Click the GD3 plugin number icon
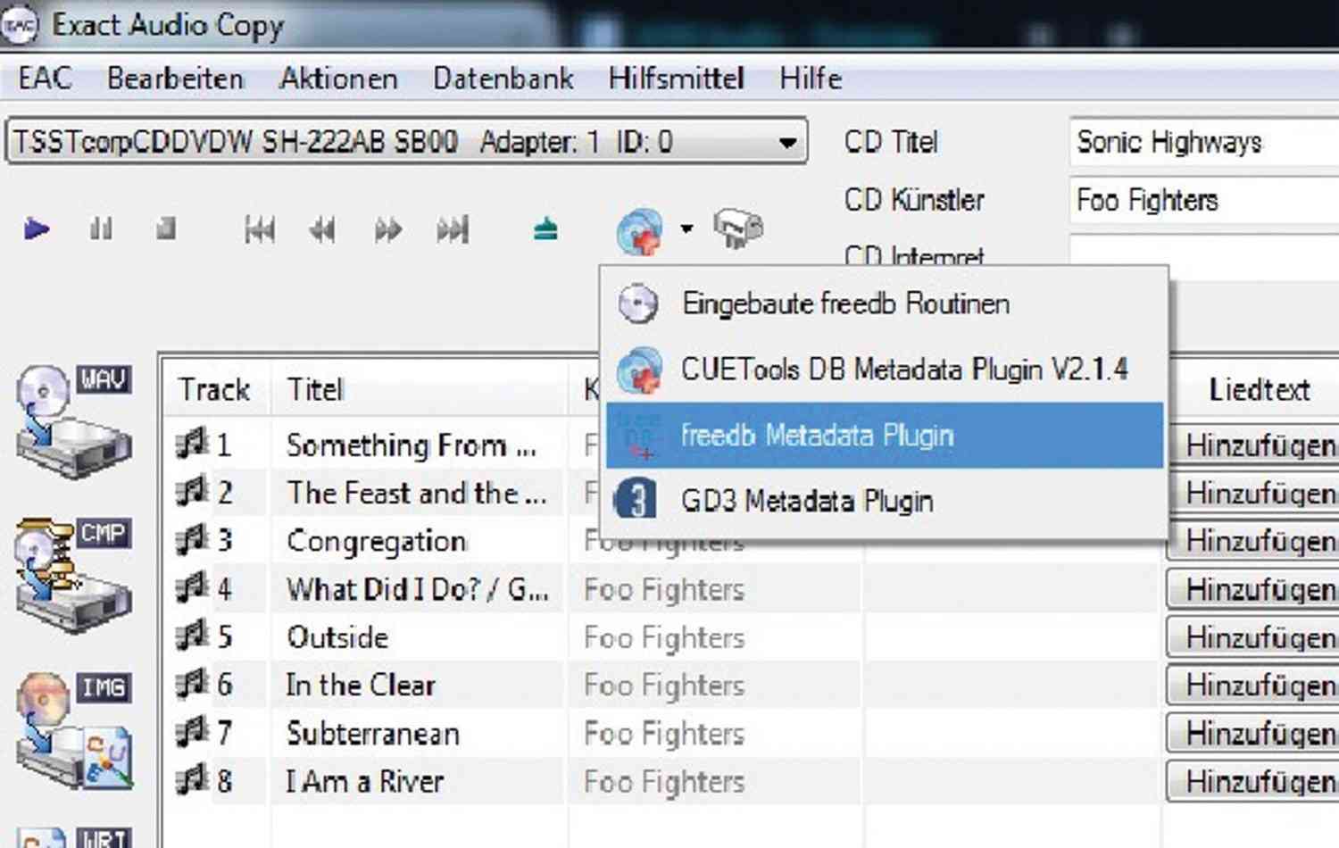The height and width of the screenshot is (848, 1339). 636,500
